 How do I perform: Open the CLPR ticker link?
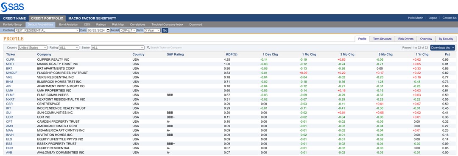(x=10, y=59)
